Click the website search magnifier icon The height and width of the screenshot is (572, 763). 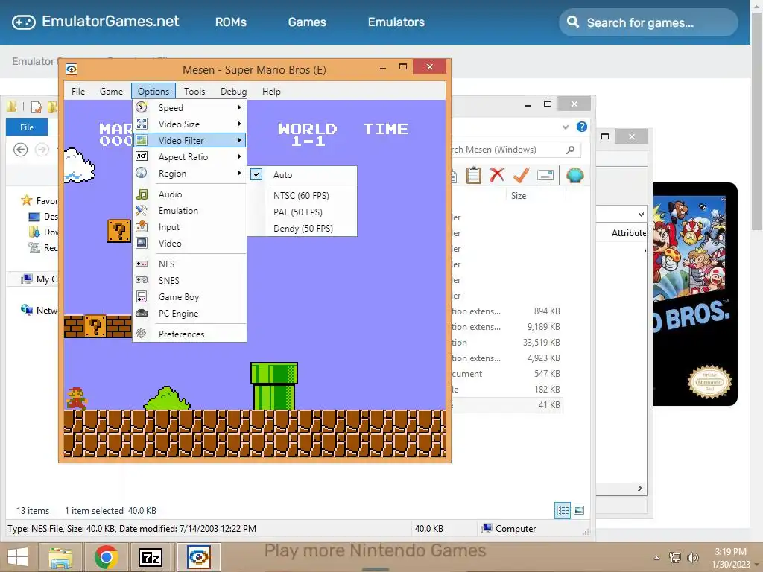point(573,22)
